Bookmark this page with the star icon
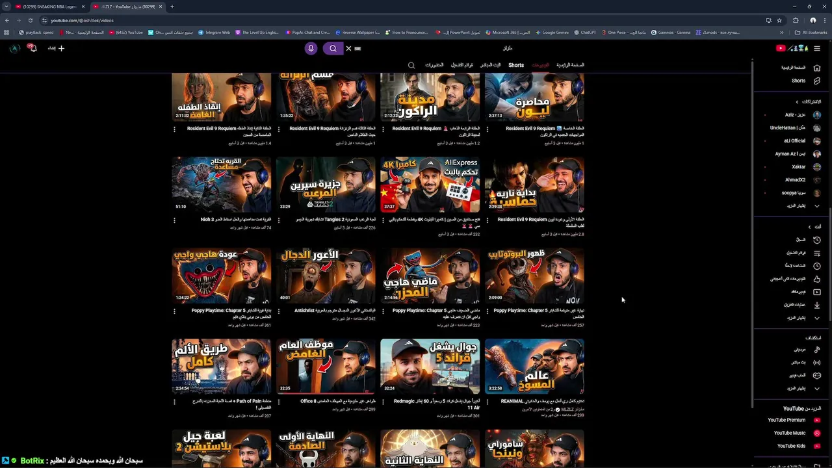Viewport: 832px width, 468px height. [779, 20]
